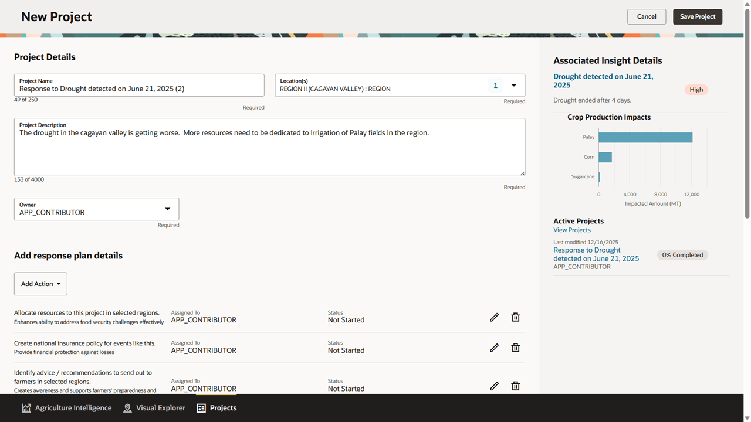Open Visual Explorer via its map icon
The height and width of the screenshot is (422, 751).
(127, 407)
